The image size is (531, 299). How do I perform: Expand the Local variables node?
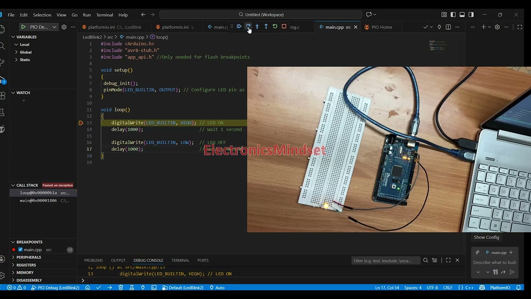[x=16, y=44]
